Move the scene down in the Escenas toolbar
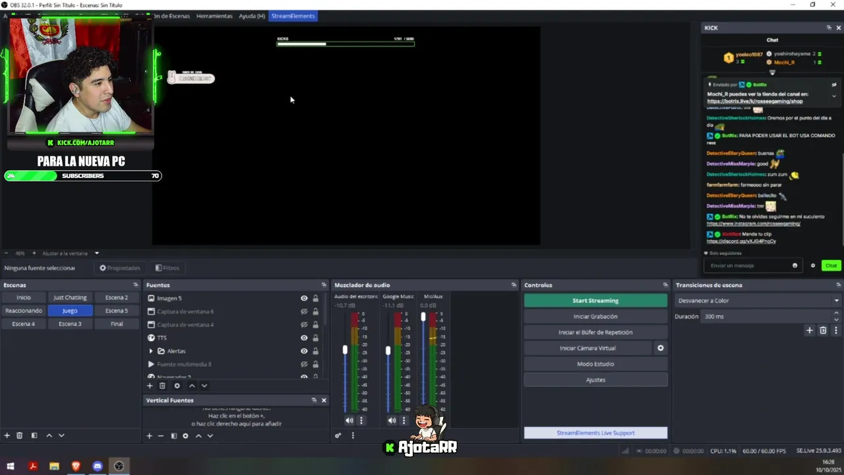844x475 pixels. coord(61,435)
